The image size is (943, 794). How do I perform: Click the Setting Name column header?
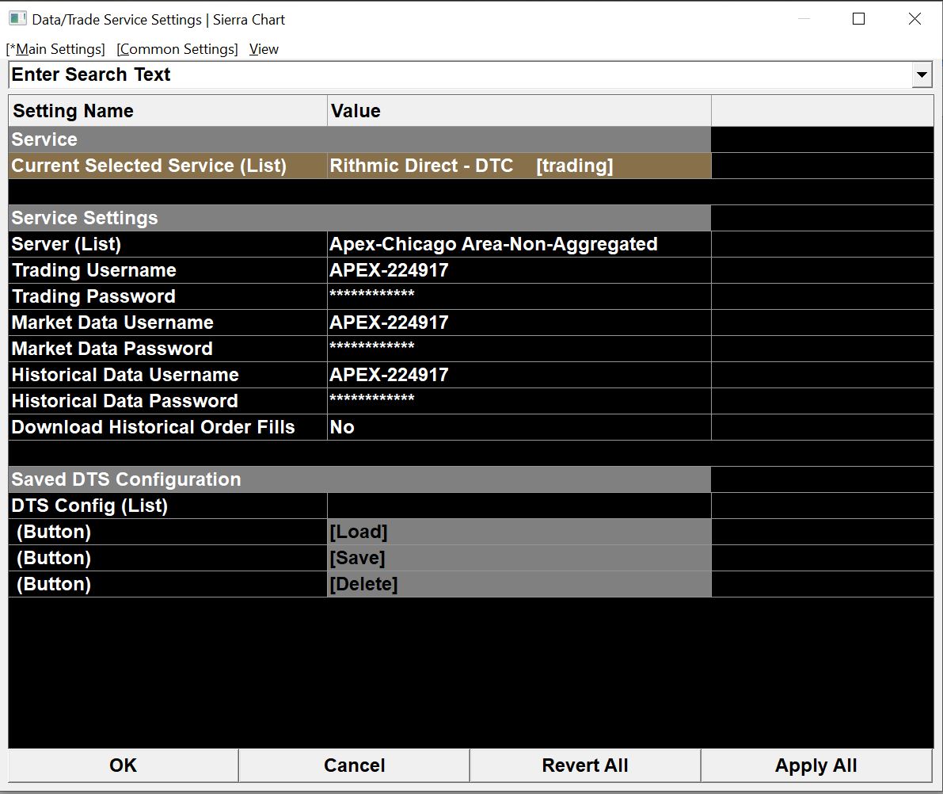(168, 111)
